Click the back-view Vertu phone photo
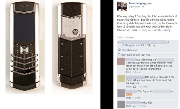 [72, 47]
